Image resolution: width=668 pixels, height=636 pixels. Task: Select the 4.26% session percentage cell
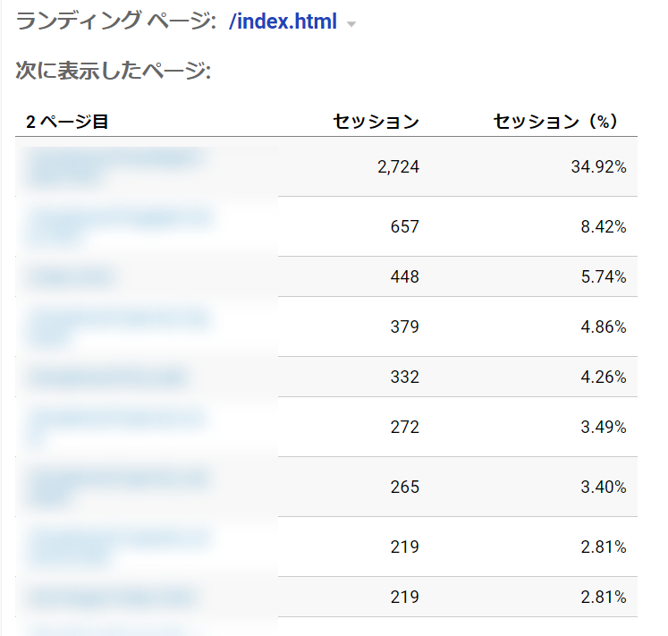click(603, 377)
